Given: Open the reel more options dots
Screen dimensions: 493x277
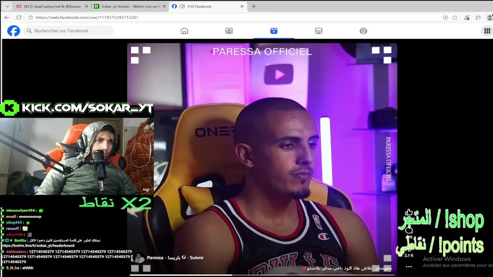Looking at the screenshot, I should click(x=409, y=267).
